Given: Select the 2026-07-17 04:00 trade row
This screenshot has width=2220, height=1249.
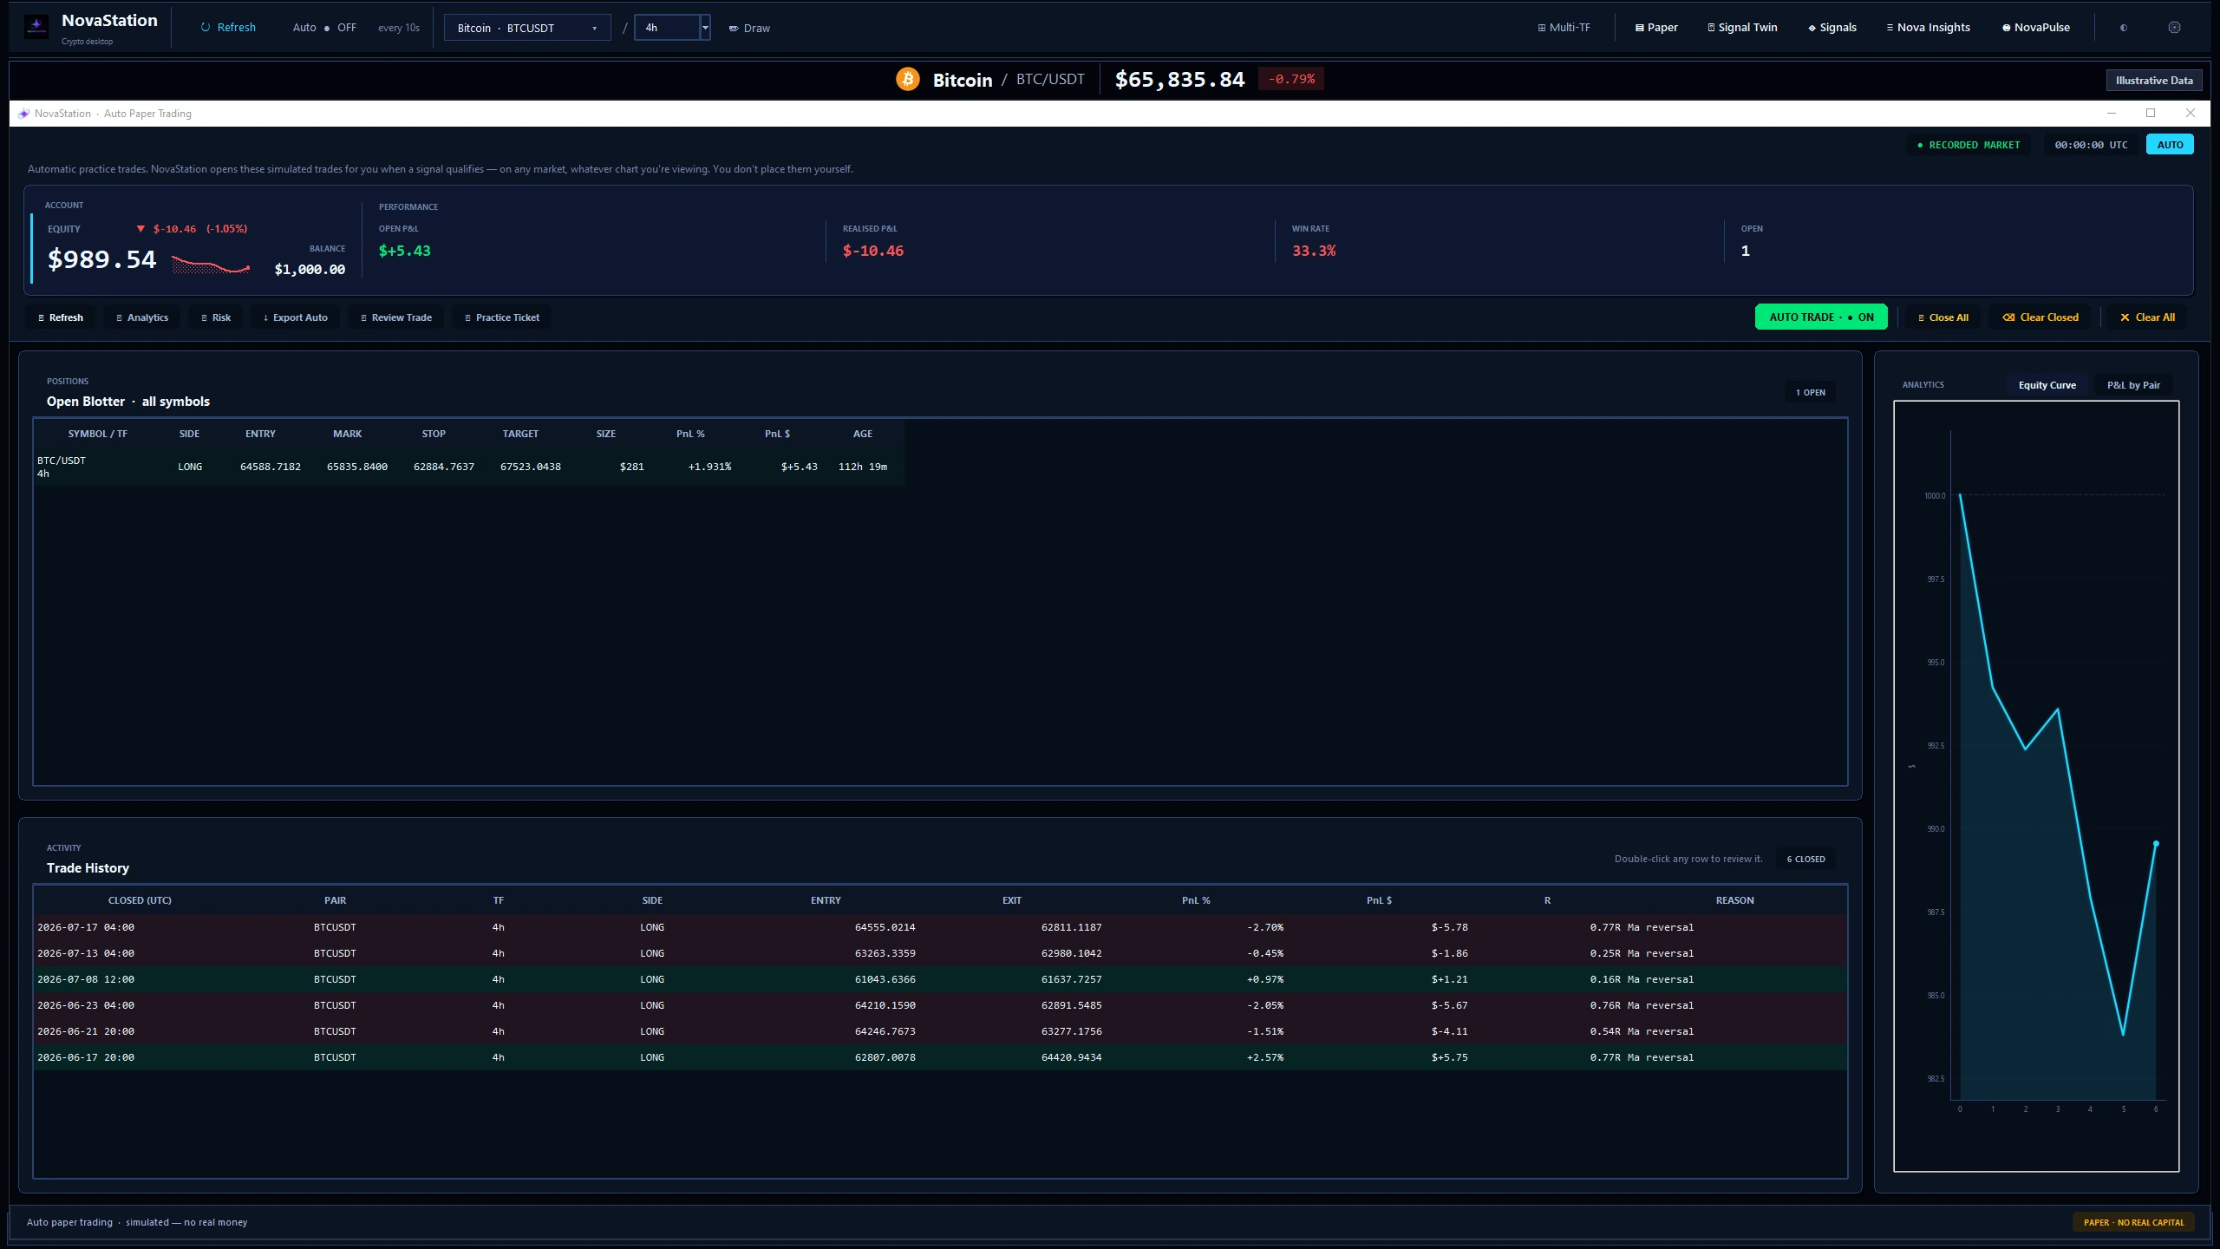Looking at the screenshot, I should 940,927.
